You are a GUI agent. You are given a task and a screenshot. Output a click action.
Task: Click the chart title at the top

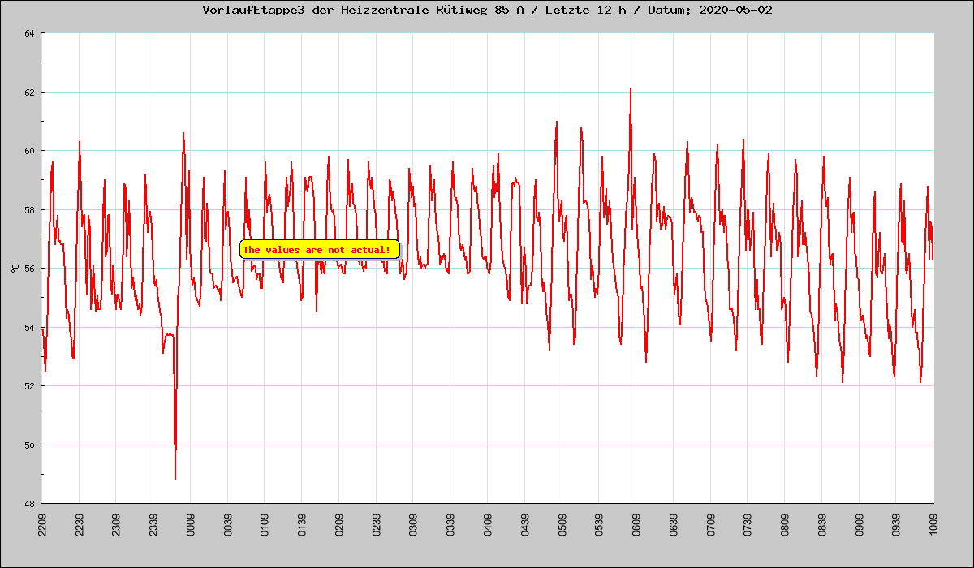(x=487, y=11)
